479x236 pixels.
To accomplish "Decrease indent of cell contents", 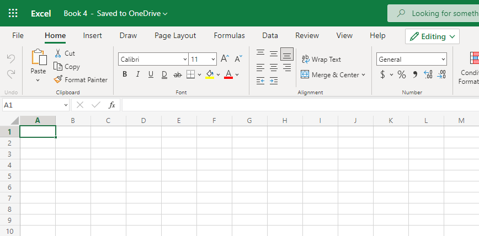I will (x=260, y=81).
